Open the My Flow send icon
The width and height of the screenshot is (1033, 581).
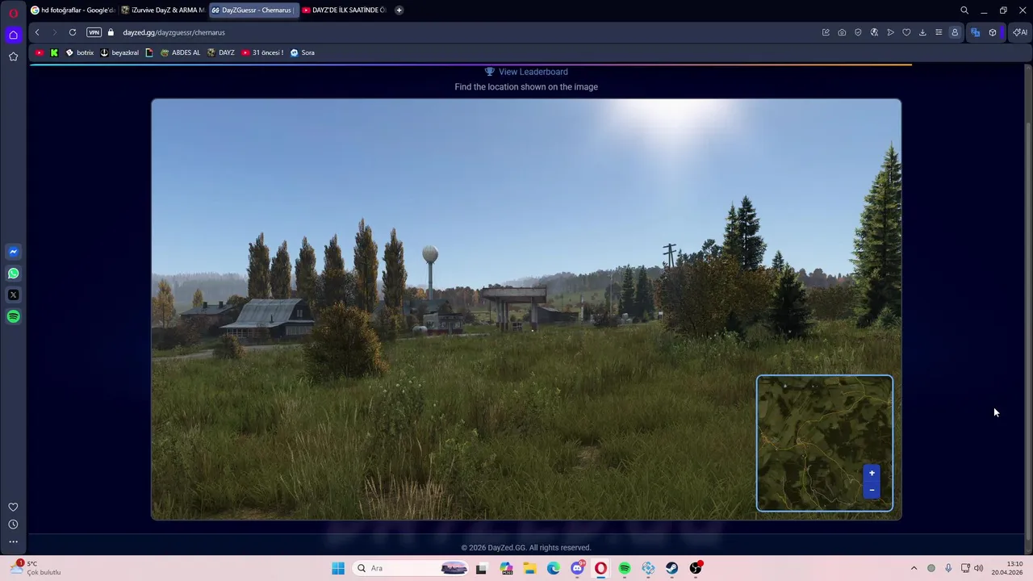click(x=890, y=32)
